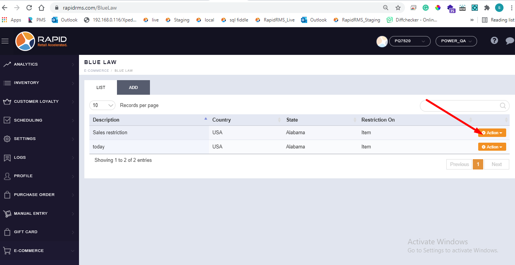Click the RAPID logo in header
The image size is (515, 265).
coord(41,41)
